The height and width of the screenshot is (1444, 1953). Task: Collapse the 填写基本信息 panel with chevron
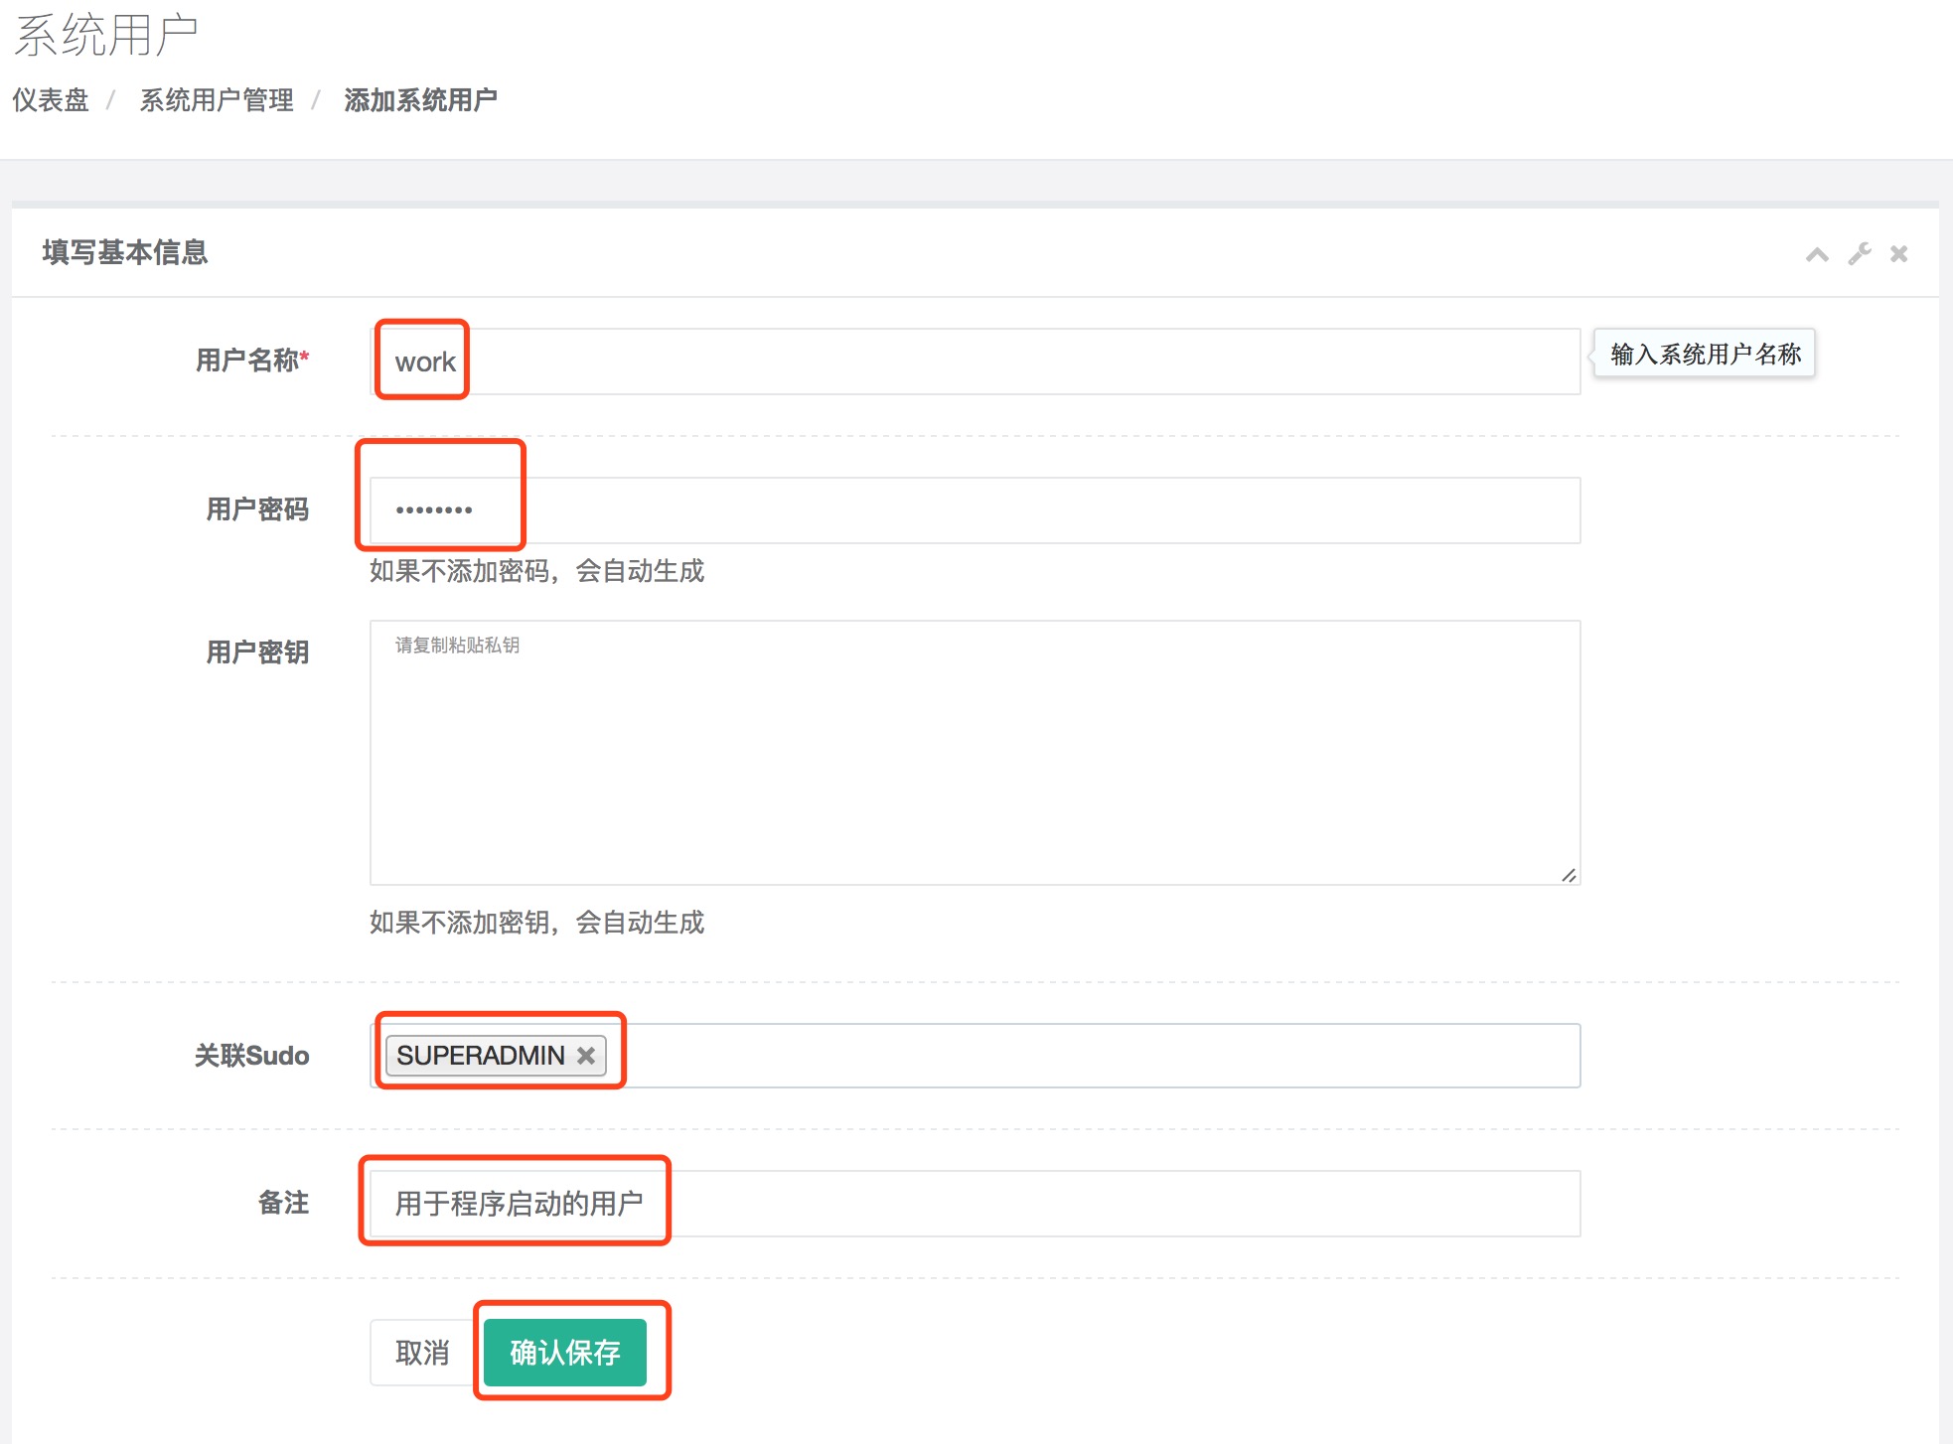1817,254
